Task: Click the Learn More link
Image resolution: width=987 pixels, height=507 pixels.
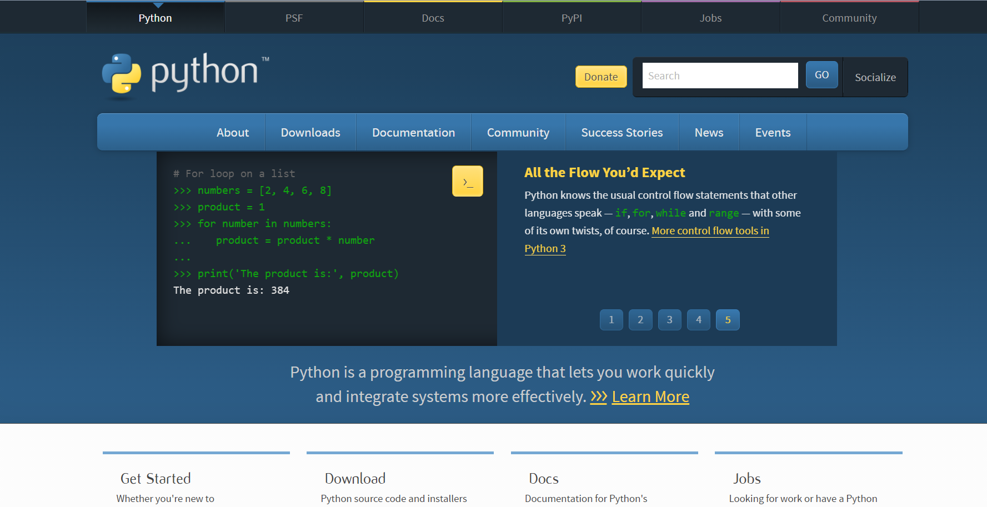Action: [x=650, y=396]
